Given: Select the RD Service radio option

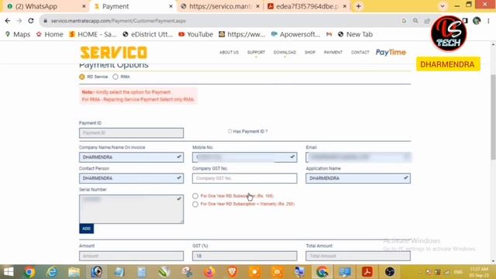Looking at the screenshot, I should pyautogui.click(x=82, y=77).
